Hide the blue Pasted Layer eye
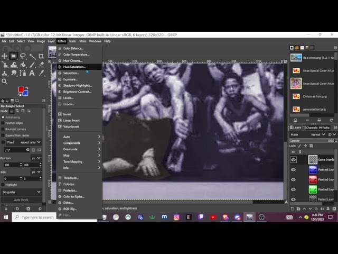Viewport: 338px width, 254px height. [x=293, y=170]
